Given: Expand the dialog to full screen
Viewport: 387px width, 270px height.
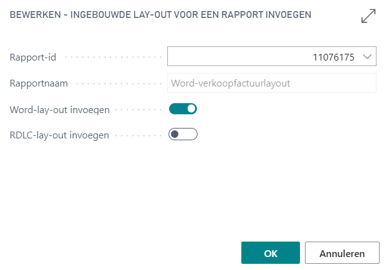Looking at the screenshot, I should coord(368,17).
